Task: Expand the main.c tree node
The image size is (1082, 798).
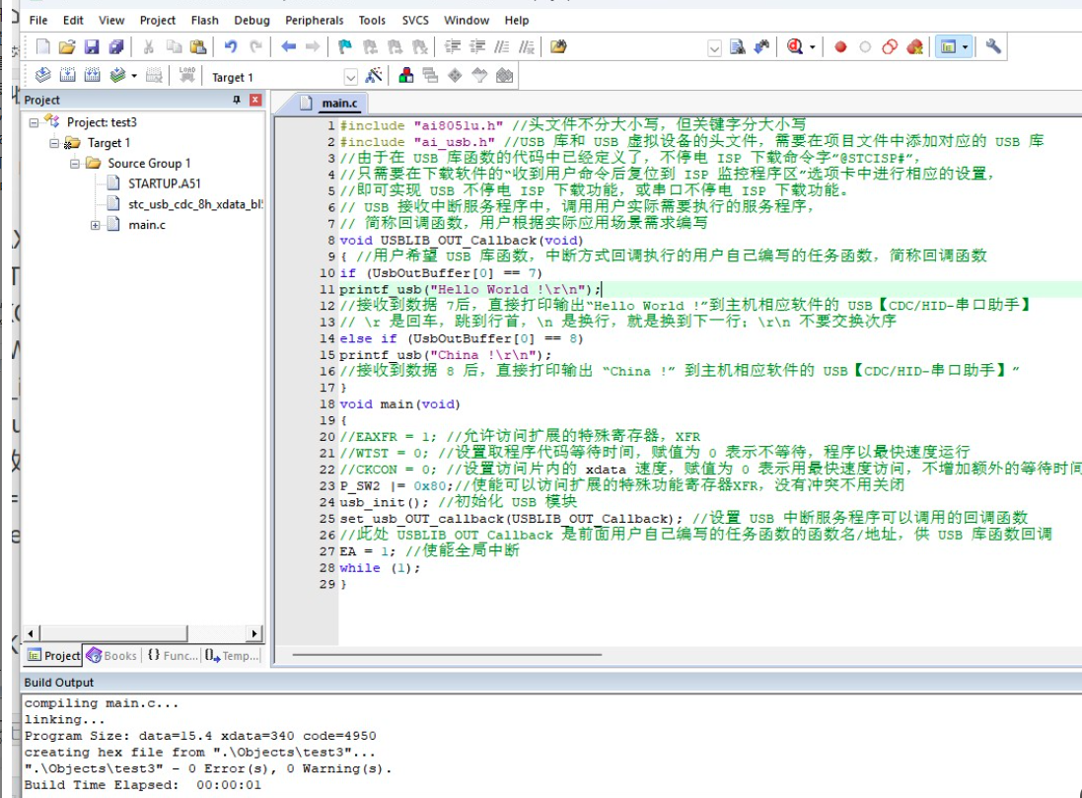Action: [96, 225]
